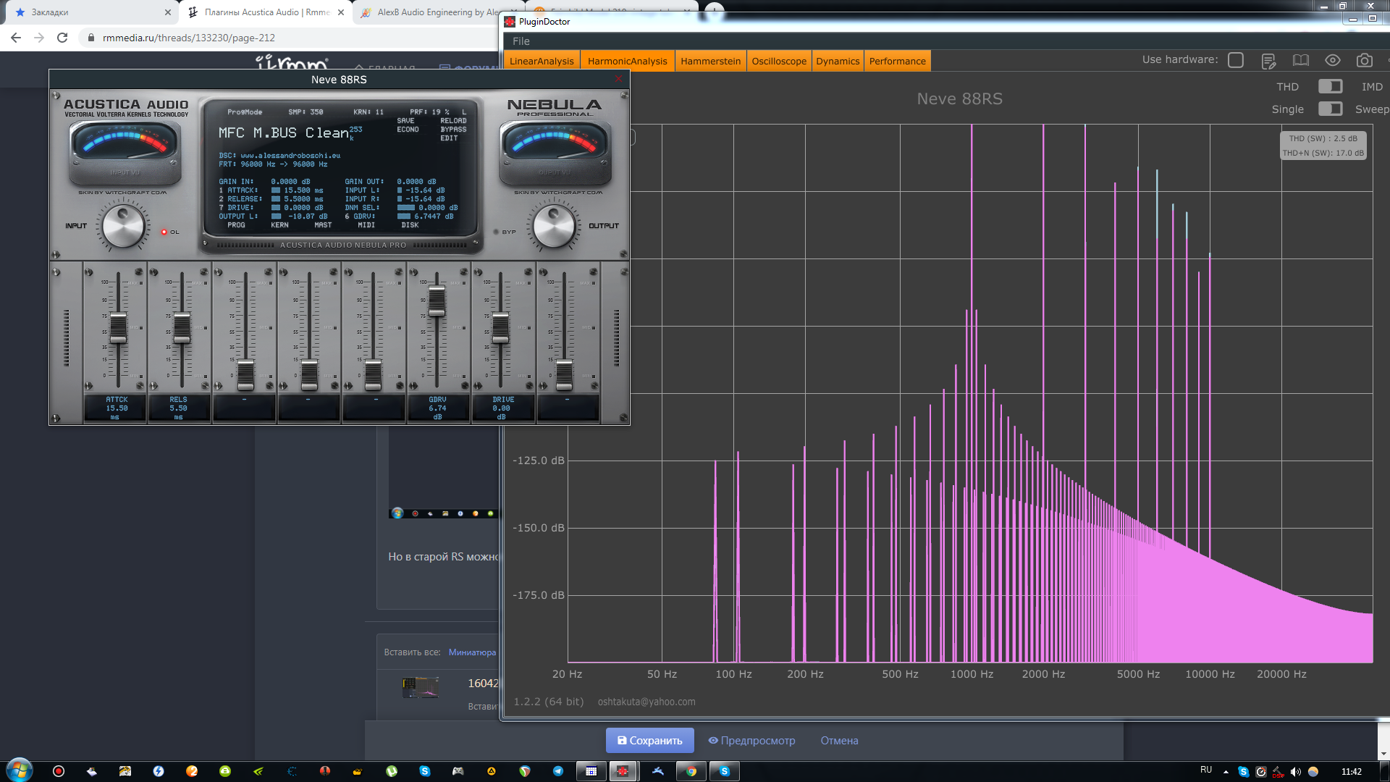The width and height of the screenshot is (1390, 782).
Task: Click the GDRV fader handle
Action: (437, 301)
